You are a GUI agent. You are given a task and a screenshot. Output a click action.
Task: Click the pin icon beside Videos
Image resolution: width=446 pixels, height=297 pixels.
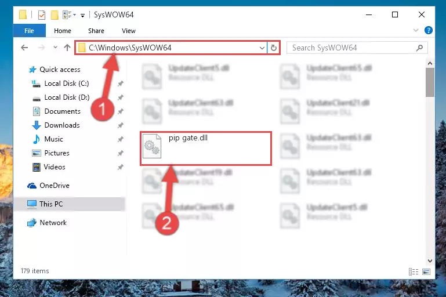tap(121, 167)
